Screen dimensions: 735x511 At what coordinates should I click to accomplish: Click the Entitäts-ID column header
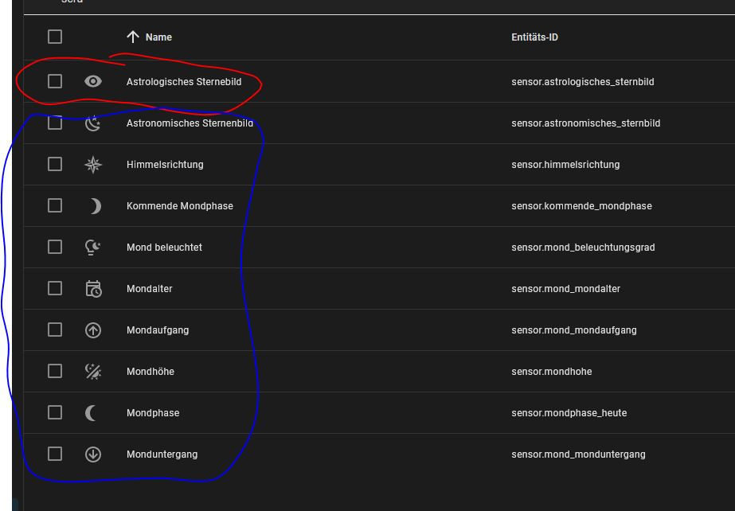point(534,37)
